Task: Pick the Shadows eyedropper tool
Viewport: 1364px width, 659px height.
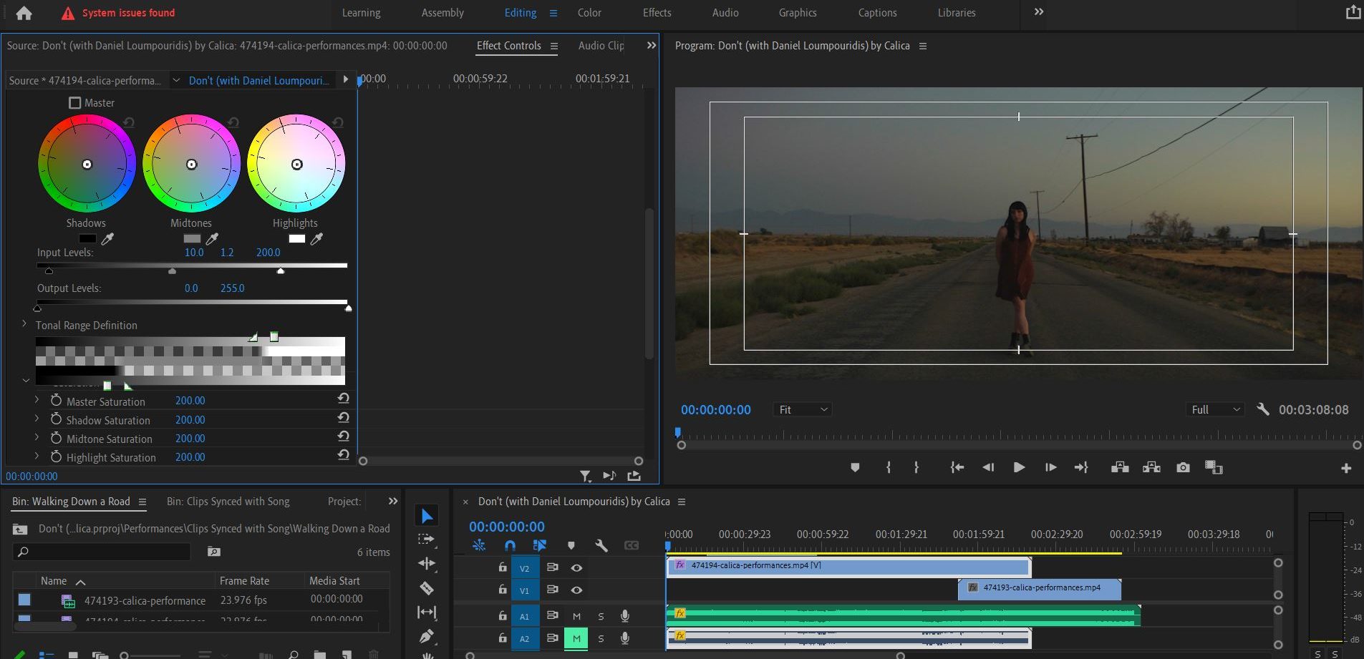Action: click(108, 238)
